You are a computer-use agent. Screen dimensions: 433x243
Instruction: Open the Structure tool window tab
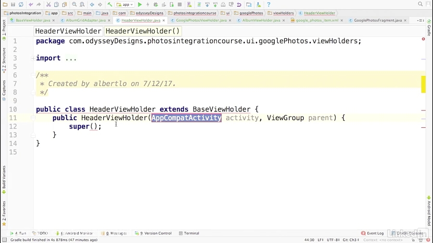[x=4, y=60]
